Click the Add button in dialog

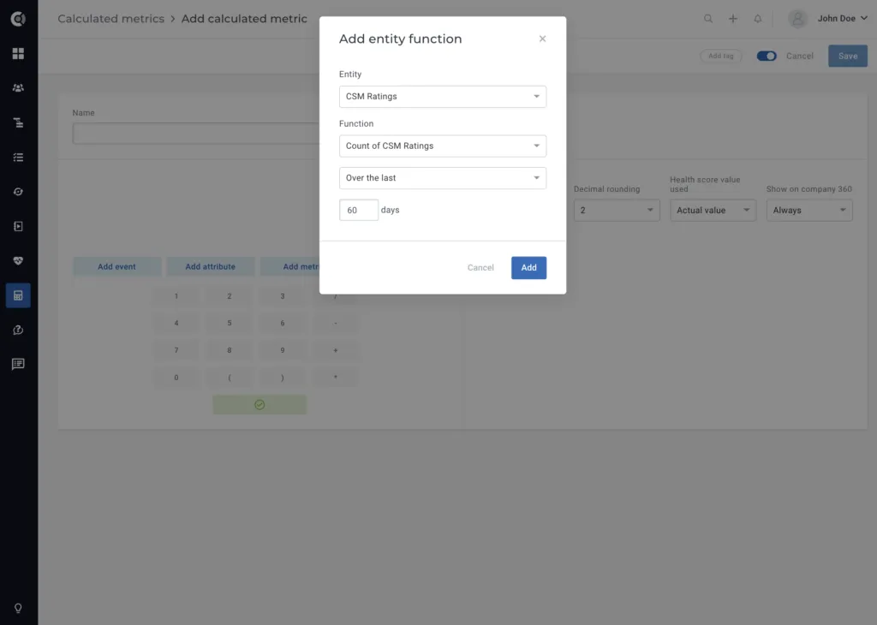pyautogui.click(x=528, y=268)
